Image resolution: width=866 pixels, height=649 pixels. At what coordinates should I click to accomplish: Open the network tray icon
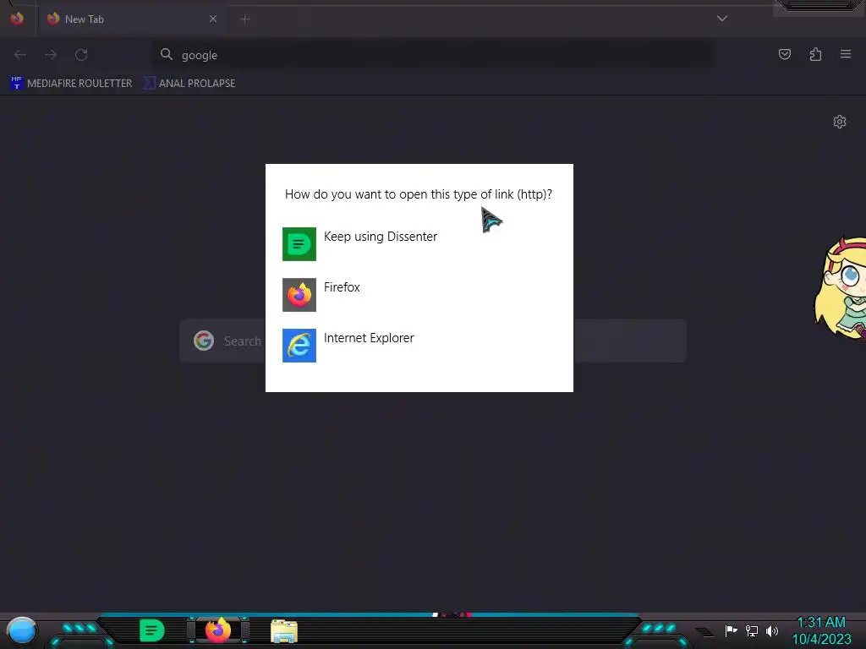[x=752, y=630]
